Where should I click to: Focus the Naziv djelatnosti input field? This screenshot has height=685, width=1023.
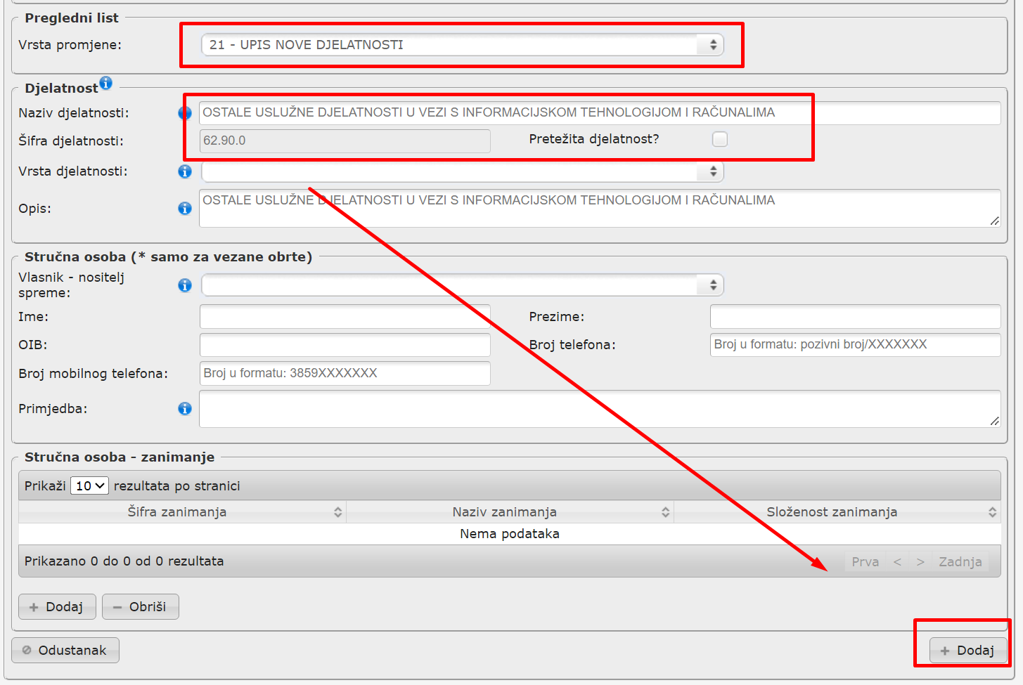(x=600, y=113)
